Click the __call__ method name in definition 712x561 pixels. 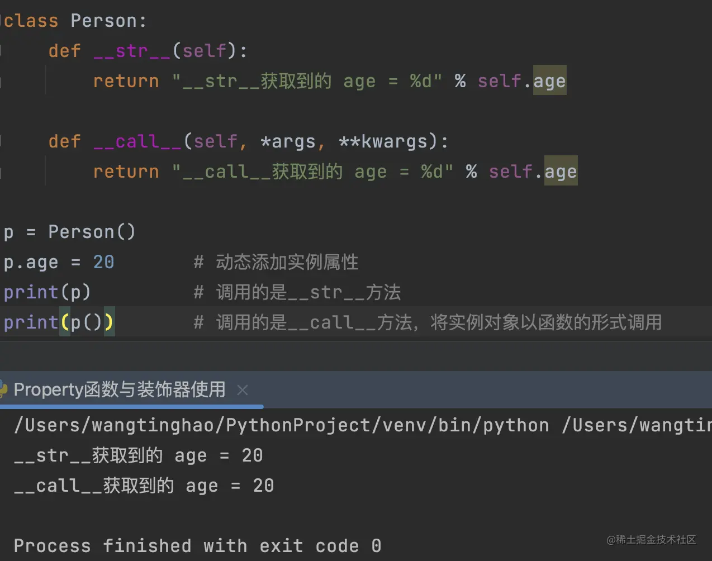click(x=137, y=141)
